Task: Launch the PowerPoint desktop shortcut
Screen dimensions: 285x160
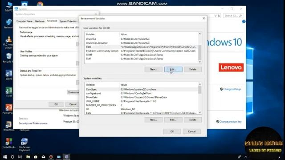Action: 8,109
